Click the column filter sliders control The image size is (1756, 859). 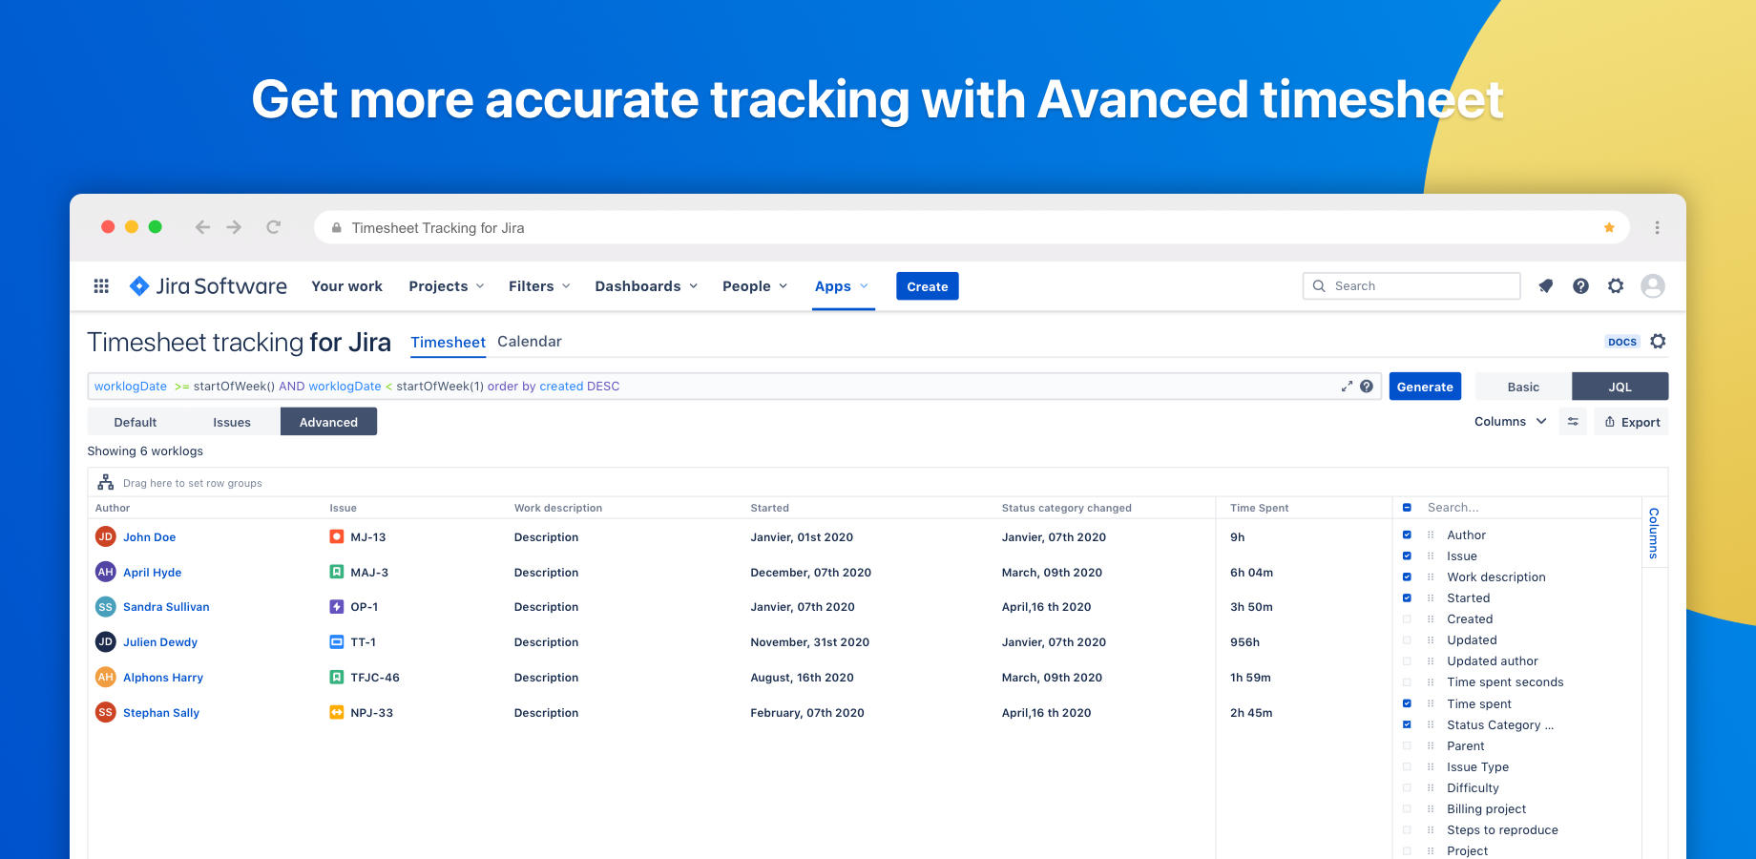1573,421
